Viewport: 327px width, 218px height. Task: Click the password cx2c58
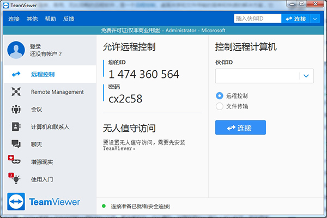tap(125, 99)
